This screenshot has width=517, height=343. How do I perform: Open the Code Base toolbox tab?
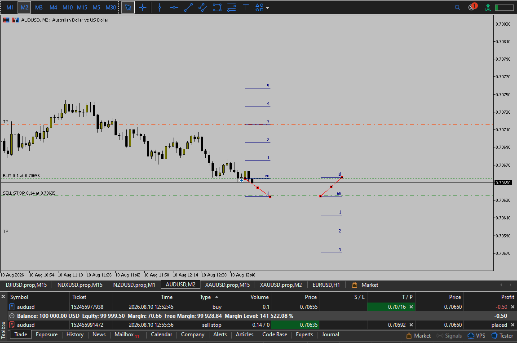(274, 334)
